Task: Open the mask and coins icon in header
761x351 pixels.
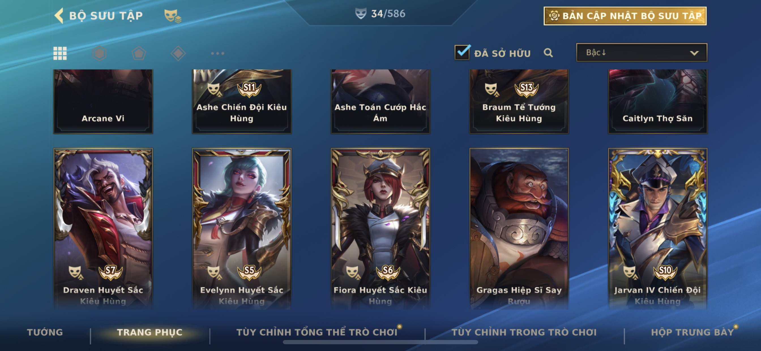Action: click(x=173, y=16)
